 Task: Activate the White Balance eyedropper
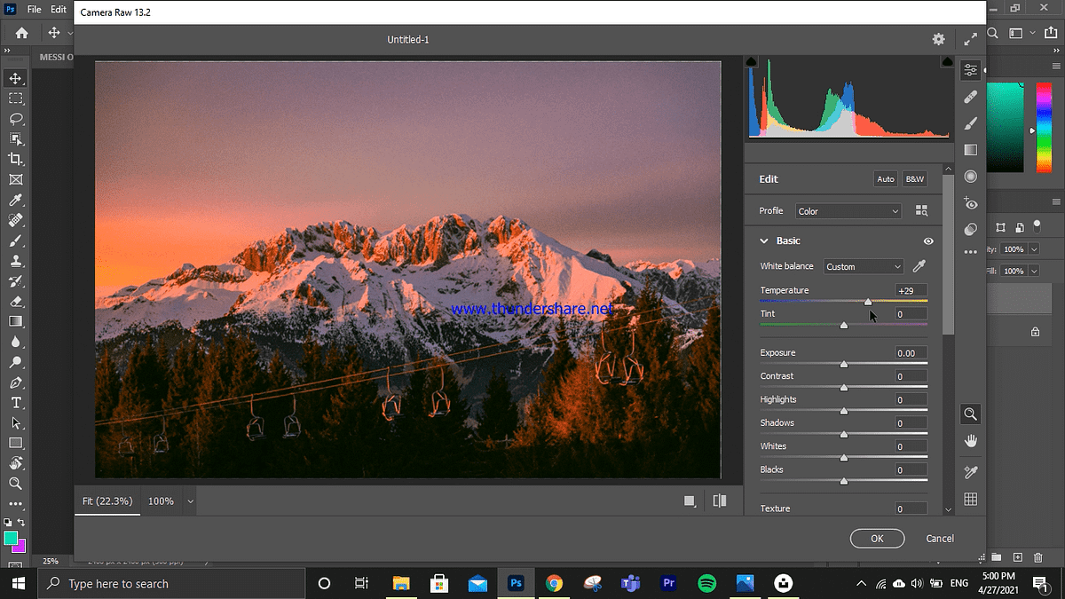(x=919, y=265)
